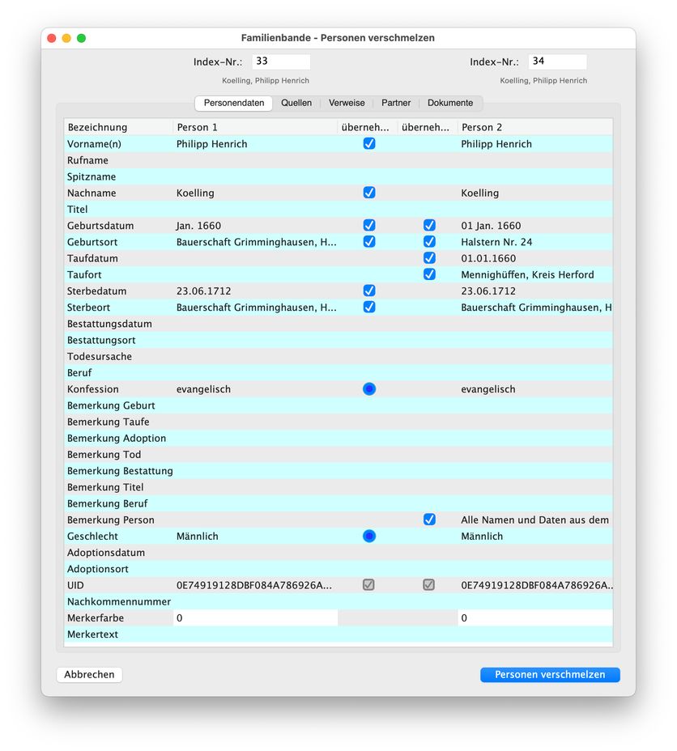Open the Verweise tab
Screen dimensions: 677x751
point(347,103)
